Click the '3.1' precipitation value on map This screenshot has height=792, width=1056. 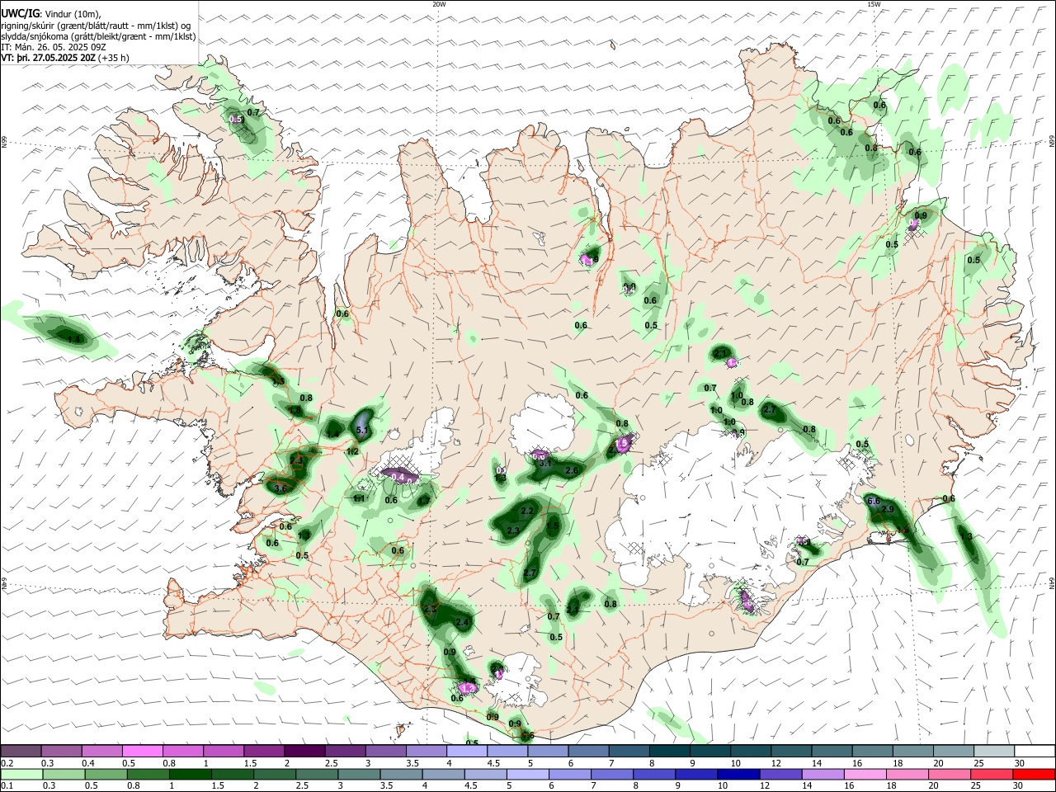coord(544,463)
